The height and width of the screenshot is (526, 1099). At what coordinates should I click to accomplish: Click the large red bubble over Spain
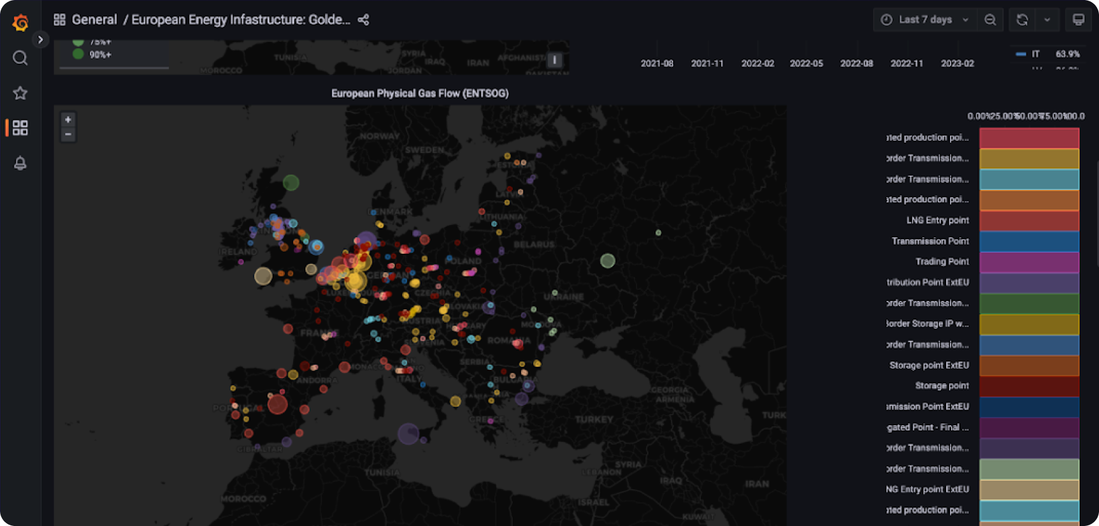[x=277, y=404]
